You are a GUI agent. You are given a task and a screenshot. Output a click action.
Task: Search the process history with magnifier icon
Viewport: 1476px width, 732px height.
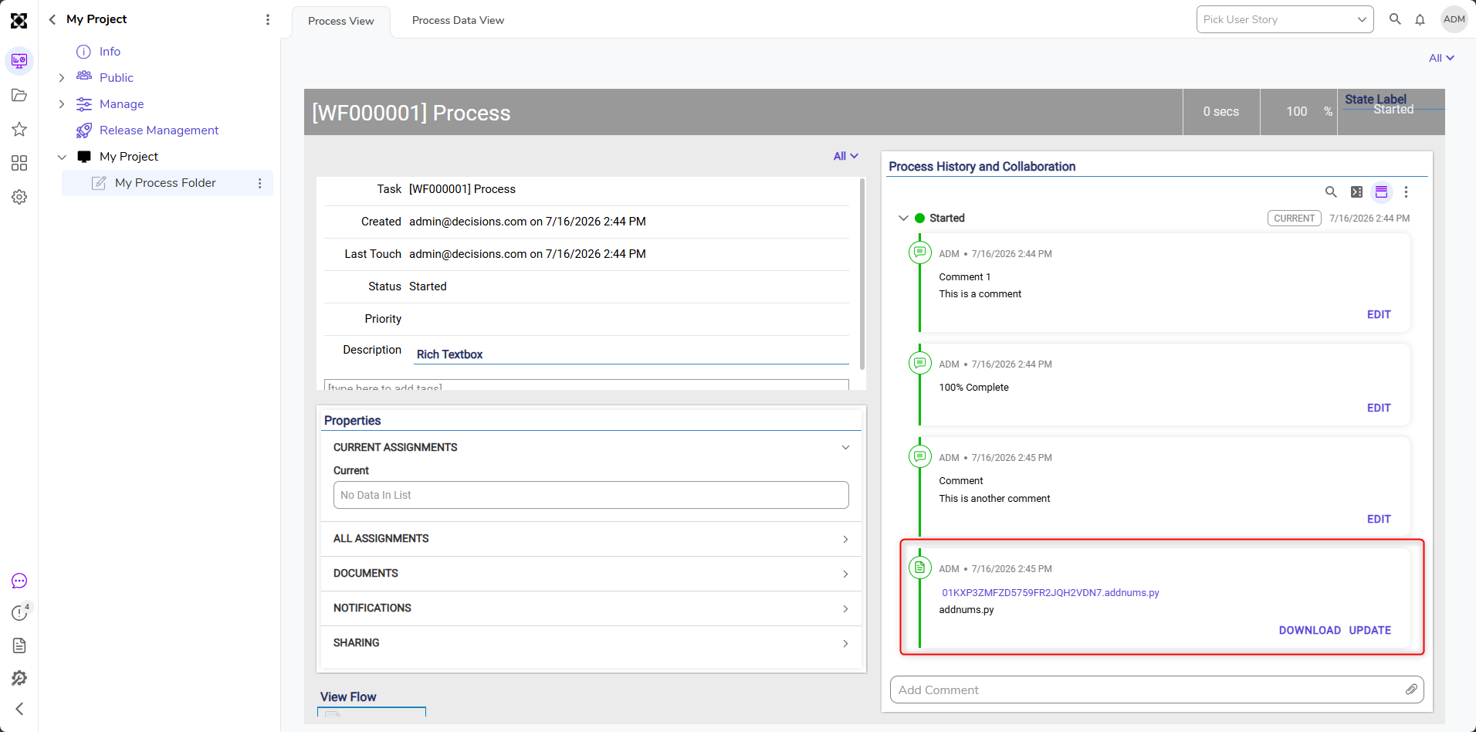[x=1331, y=191]
